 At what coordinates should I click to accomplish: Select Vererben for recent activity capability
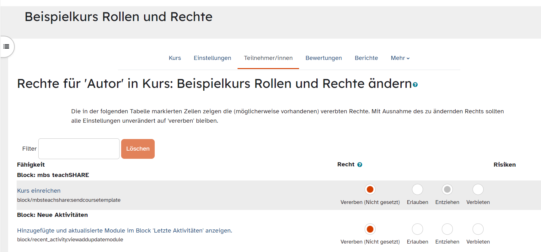(x=370, y=229)
